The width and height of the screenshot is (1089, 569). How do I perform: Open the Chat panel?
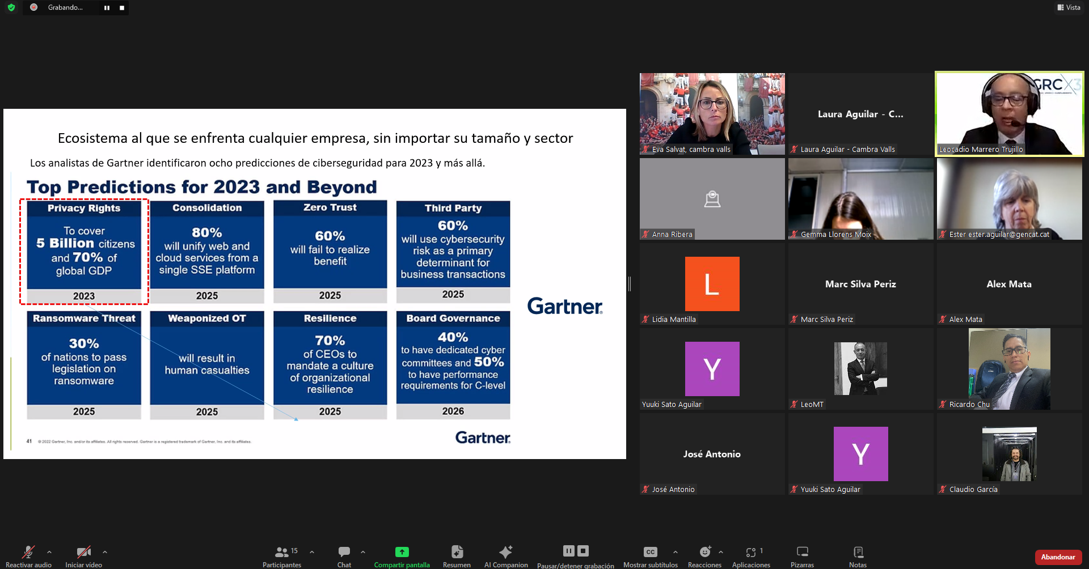point(344,552)
